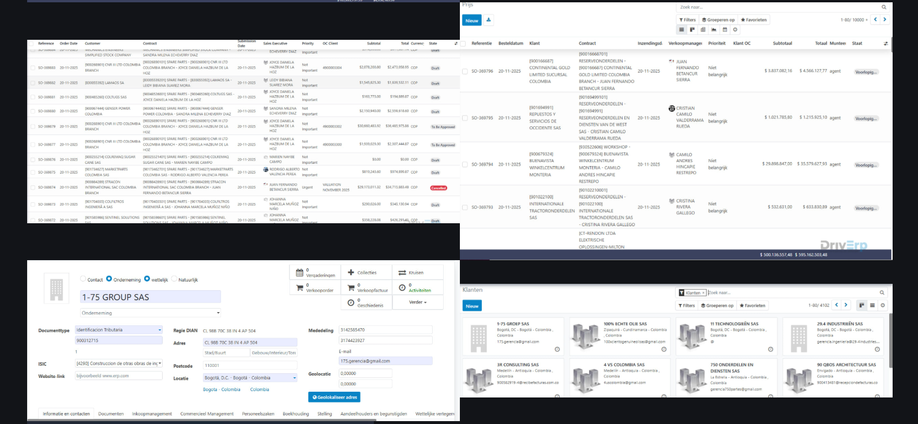Open the Inkoopmanagement tab
The image size is (918, 424).
click(152, 414)
